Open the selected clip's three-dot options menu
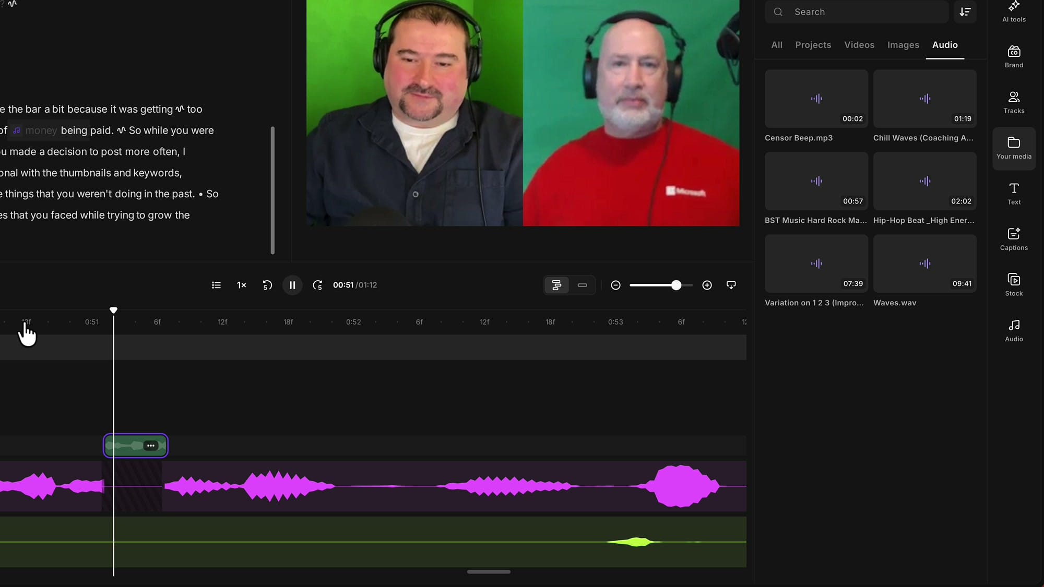This screenshot has height=587, width=1044. pyautogui.click(x=150, y=446)
